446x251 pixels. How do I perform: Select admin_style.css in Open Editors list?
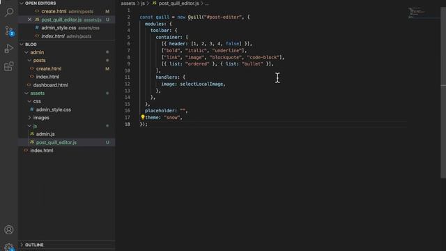(67, 28)
